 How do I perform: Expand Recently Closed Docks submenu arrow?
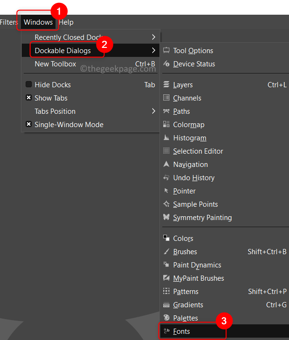tap(154, 37)
